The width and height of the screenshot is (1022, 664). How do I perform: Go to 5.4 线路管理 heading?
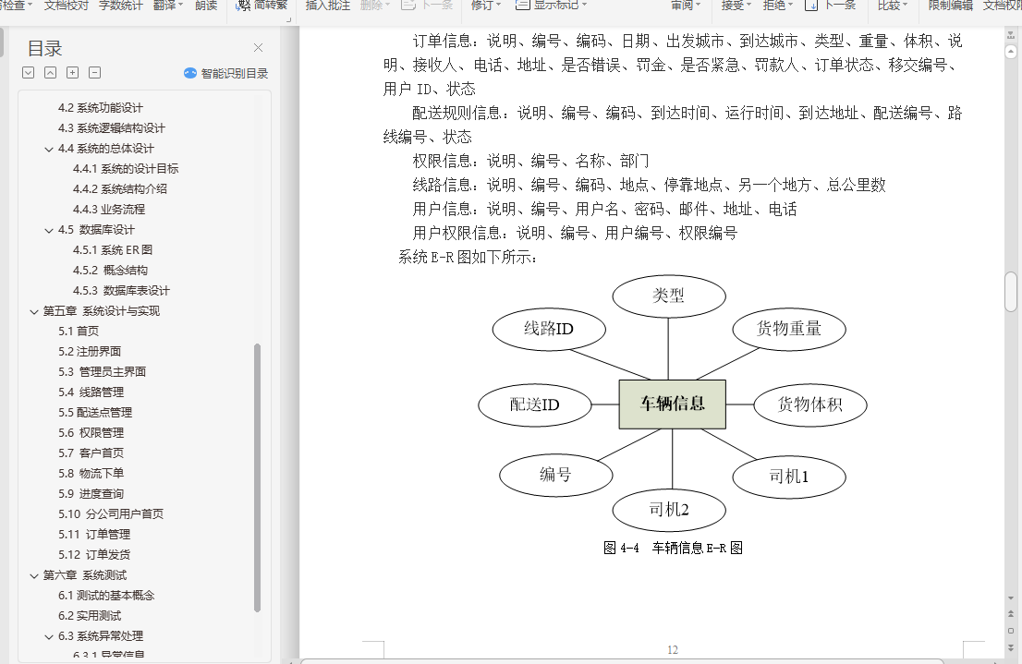[91, 392]
